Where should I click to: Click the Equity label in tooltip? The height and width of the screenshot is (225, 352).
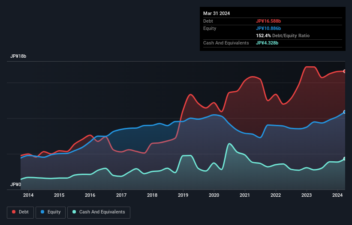point(210,28)
